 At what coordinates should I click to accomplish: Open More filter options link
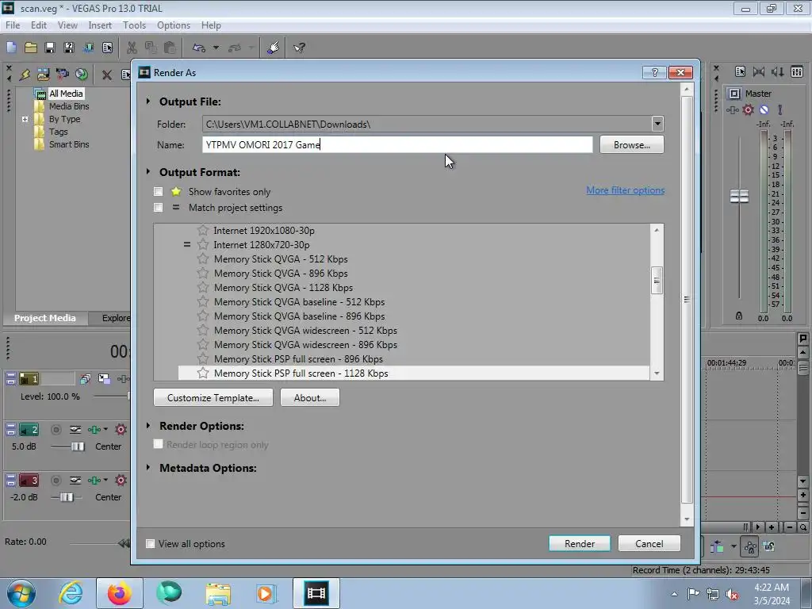point(625,190)
